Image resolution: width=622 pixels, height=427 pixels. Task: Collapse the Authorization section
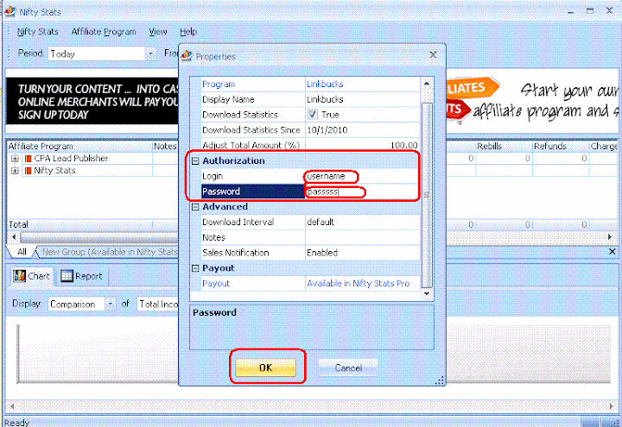tap(195, 160)
